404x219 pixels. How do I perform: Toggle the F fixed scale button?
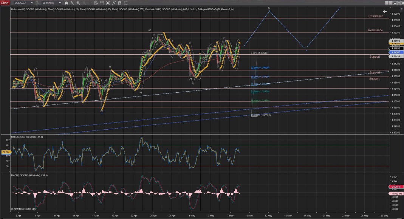point(401,9)
